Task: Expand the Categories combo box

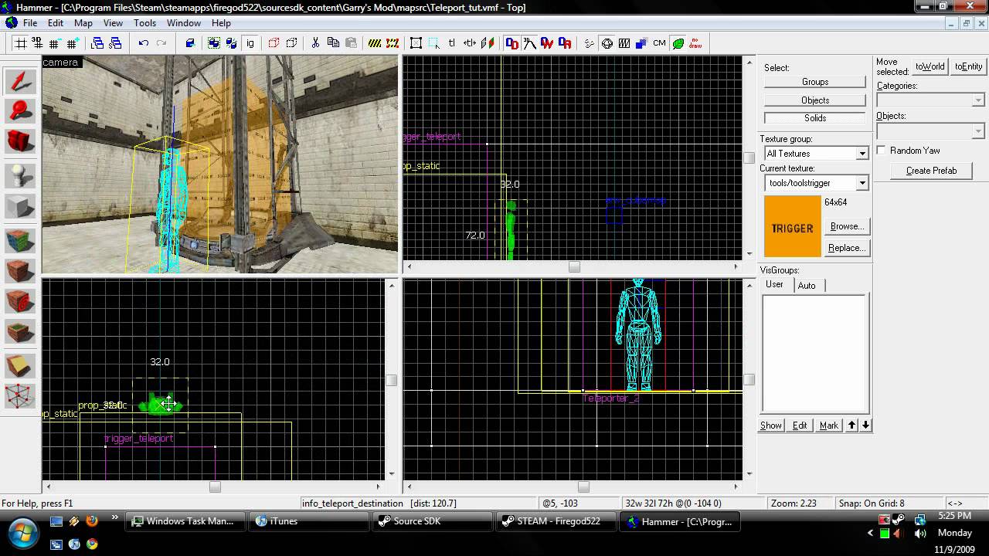Action: point(977,100)
